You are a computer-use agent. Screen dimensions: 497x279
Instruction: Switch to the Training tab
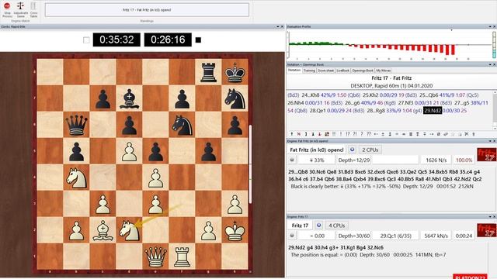pyautogui.click(x=309, y=71)
